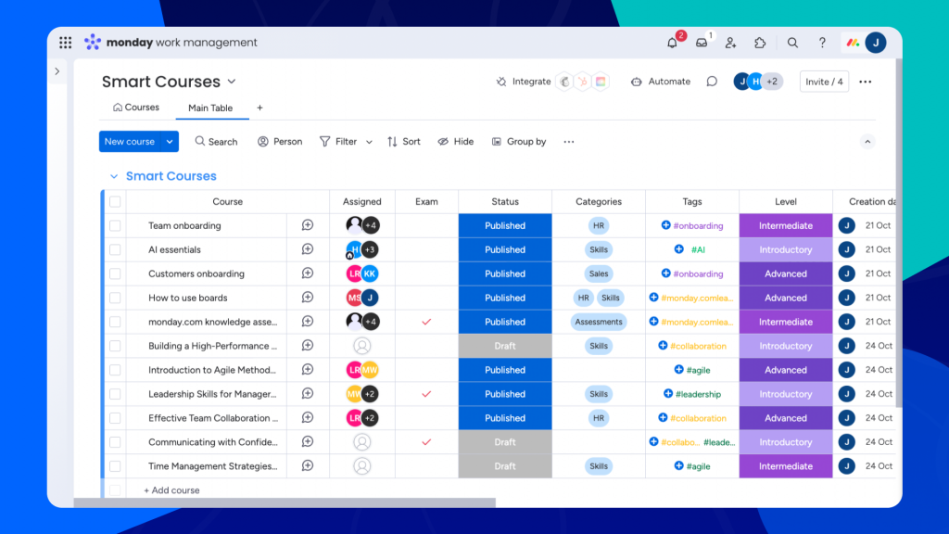949x534 pixels.
Task: Click the help question mark icon
Action: (821, 42)
